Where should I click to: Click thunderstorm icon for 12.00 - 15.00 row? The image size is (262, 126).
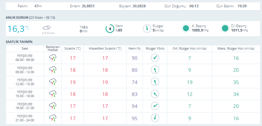pos(53,82)
